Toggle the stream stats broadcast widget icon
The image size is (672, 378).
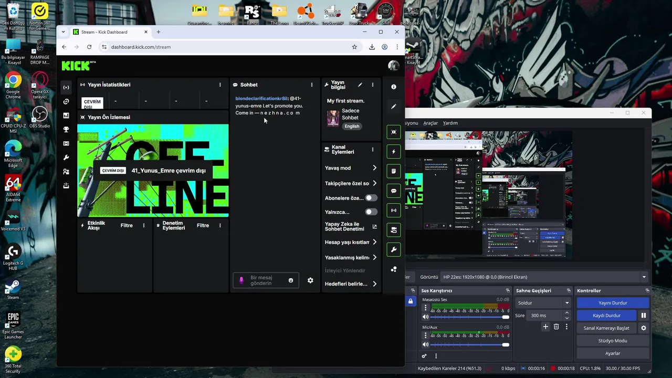click(394, 211)
